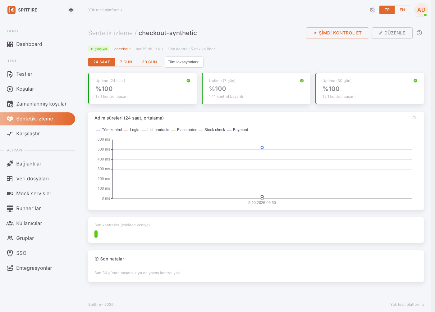Click the Spitfire logo icon

[11, 10]
